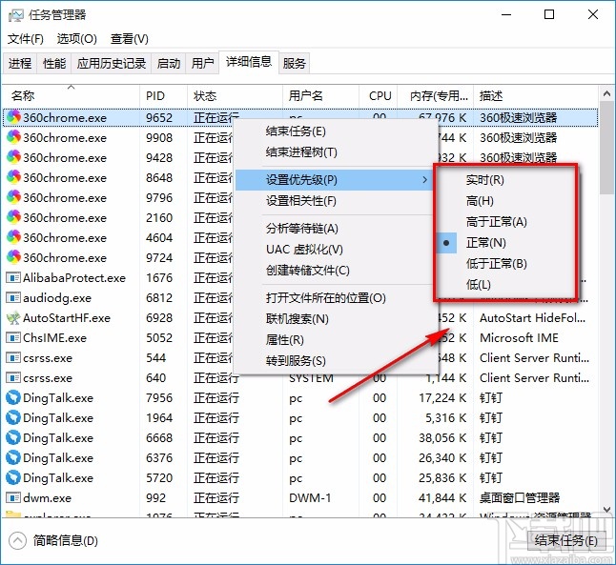This screenshot has height=565, width=616.
Task: Click the 360chrome.exe icon for PID 9652
Action: (13, 117)
